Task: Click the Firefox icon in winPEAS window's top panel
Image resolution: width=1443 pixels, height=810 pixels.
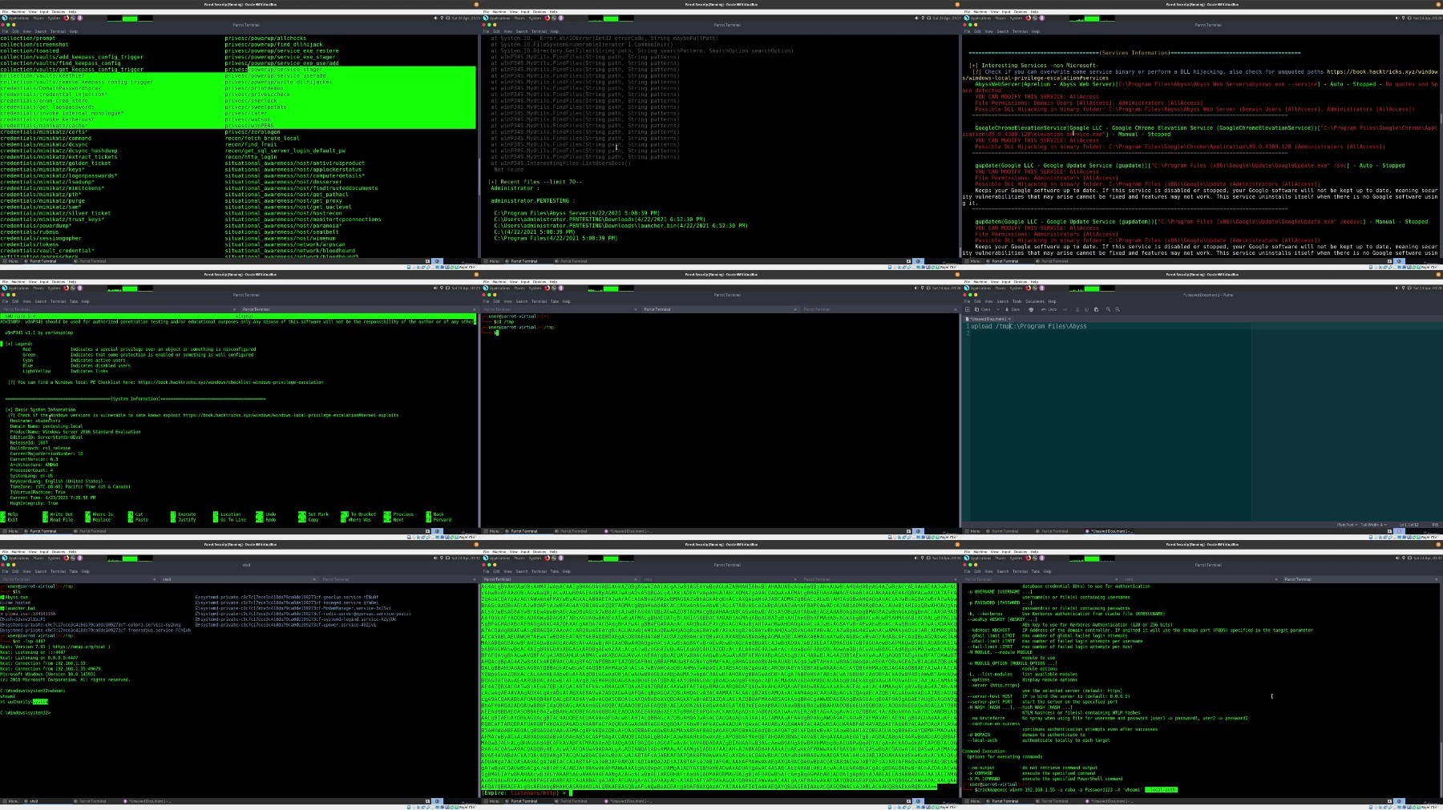Action: point(66,288)
